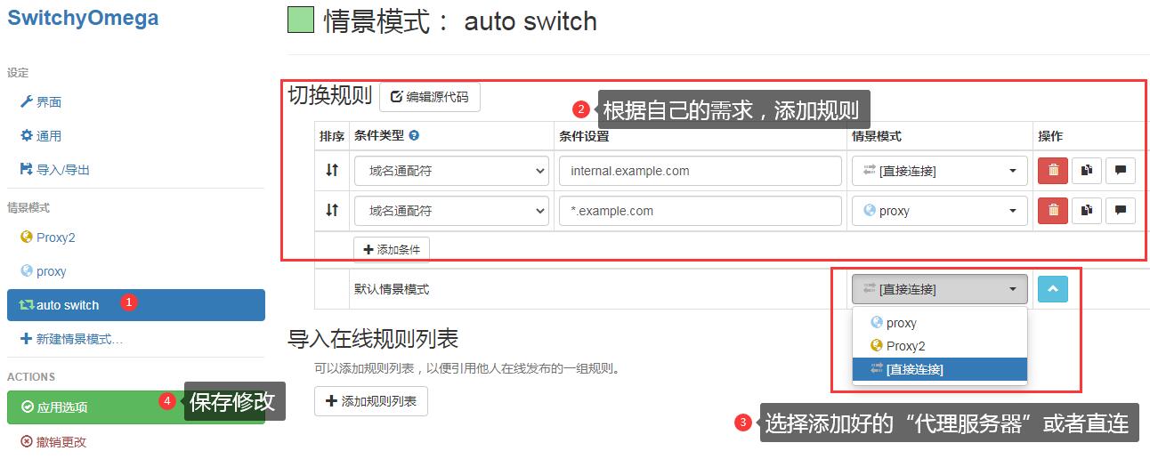This screenshot has width=1150, height=467.
Task: Click 编辑源代码 button
Action: [x=430, y=97]
